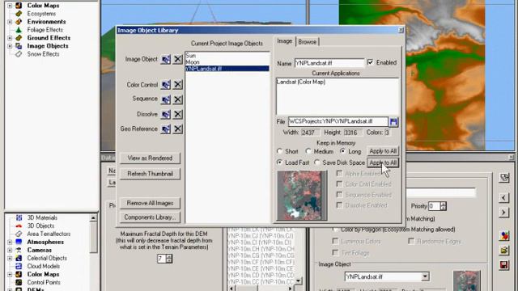Image resolution: width=518 pixels, height=291 pixels.
Task: Click YNPLandsat thumbnail preview in dialog
Action: coord(301,195)
